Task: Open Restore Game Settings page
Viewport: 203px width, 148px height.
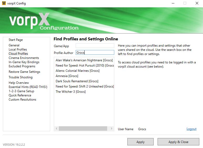Action: pos(24,72)
